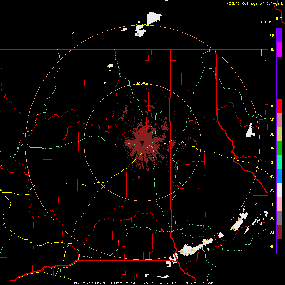Screen dimensions: 285x285
Task: Click the IC legend label
Action: click(272, 205)
